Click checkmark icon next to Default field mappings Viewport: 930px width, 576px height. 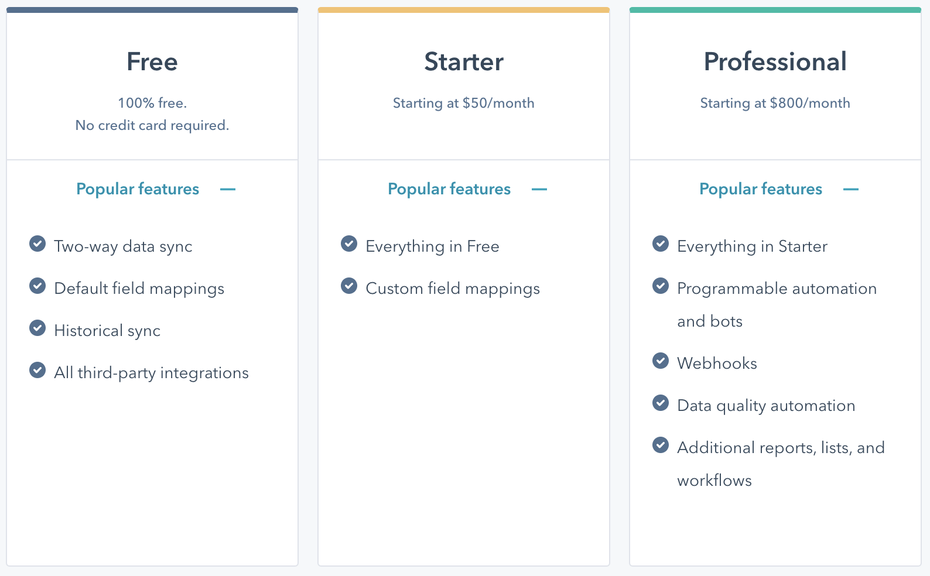(37, 286)
